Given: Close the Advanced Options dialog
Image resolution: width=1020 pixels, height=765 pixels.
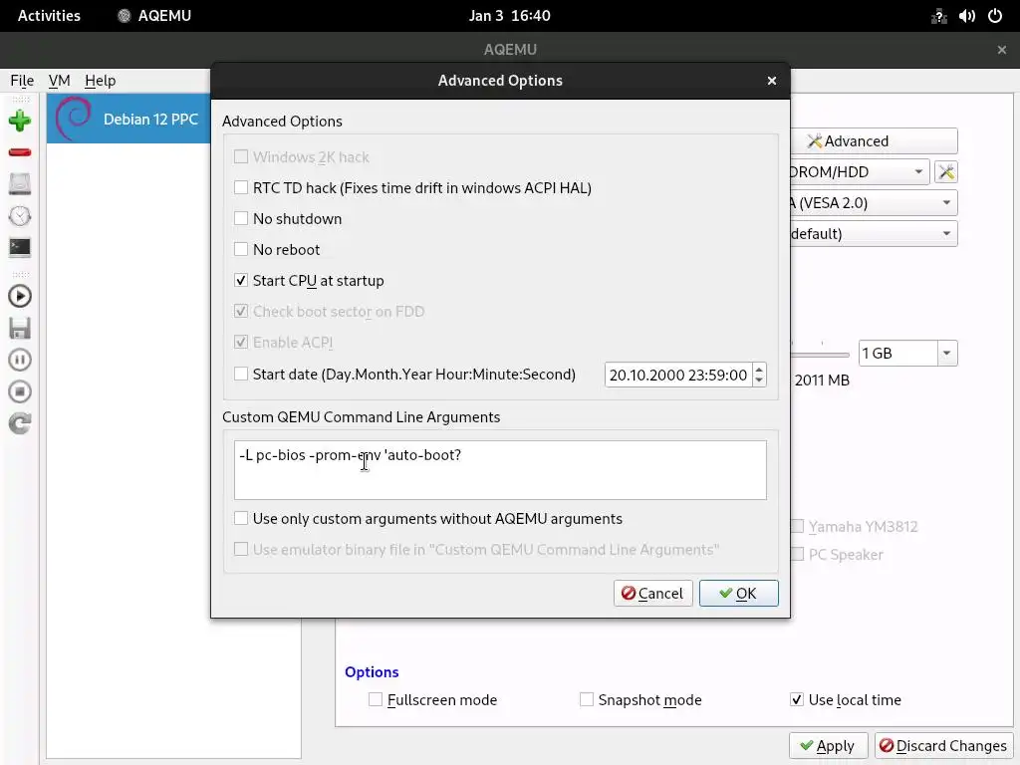Looking at the screenshot, I should pyautogui.click(x=772, y=81).
